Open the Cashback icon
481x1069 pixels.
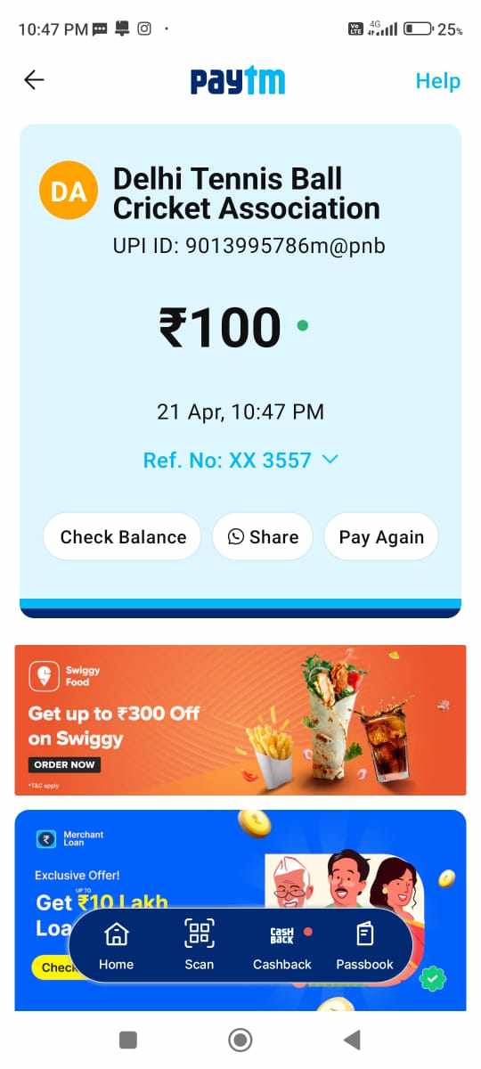(x=281, y=934)
